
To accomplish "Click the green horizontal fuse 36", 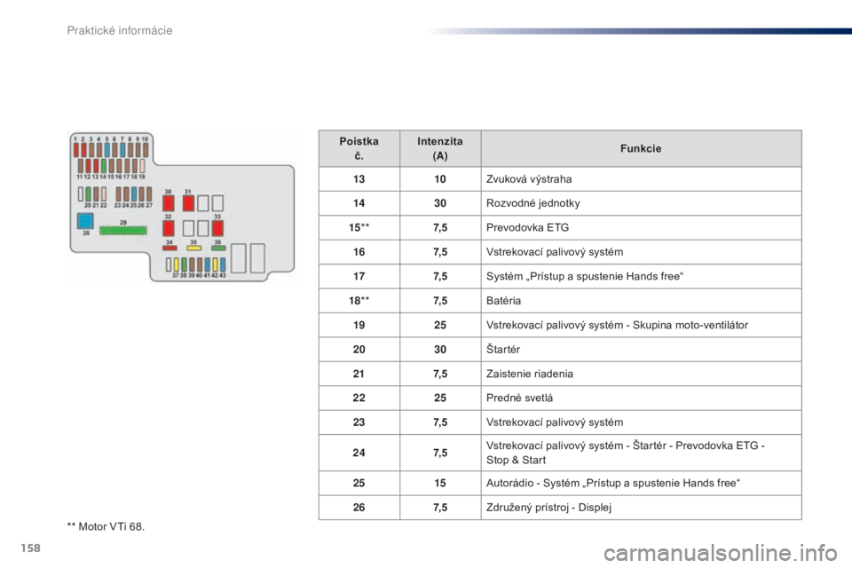I will (x=218, y=248).
